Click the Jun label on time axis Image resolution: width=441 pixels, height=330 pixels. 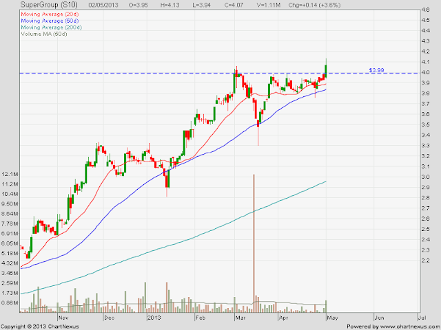[x=380, y=318]
